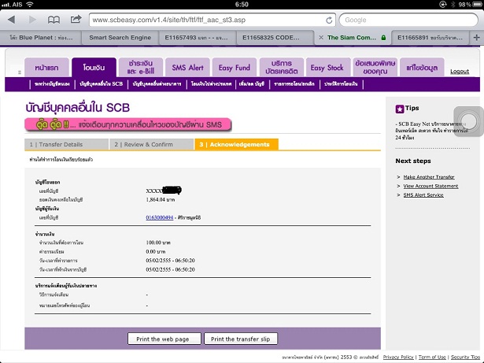
Task: Click Make Another Transfer link
Action: [x=429, y=177]
